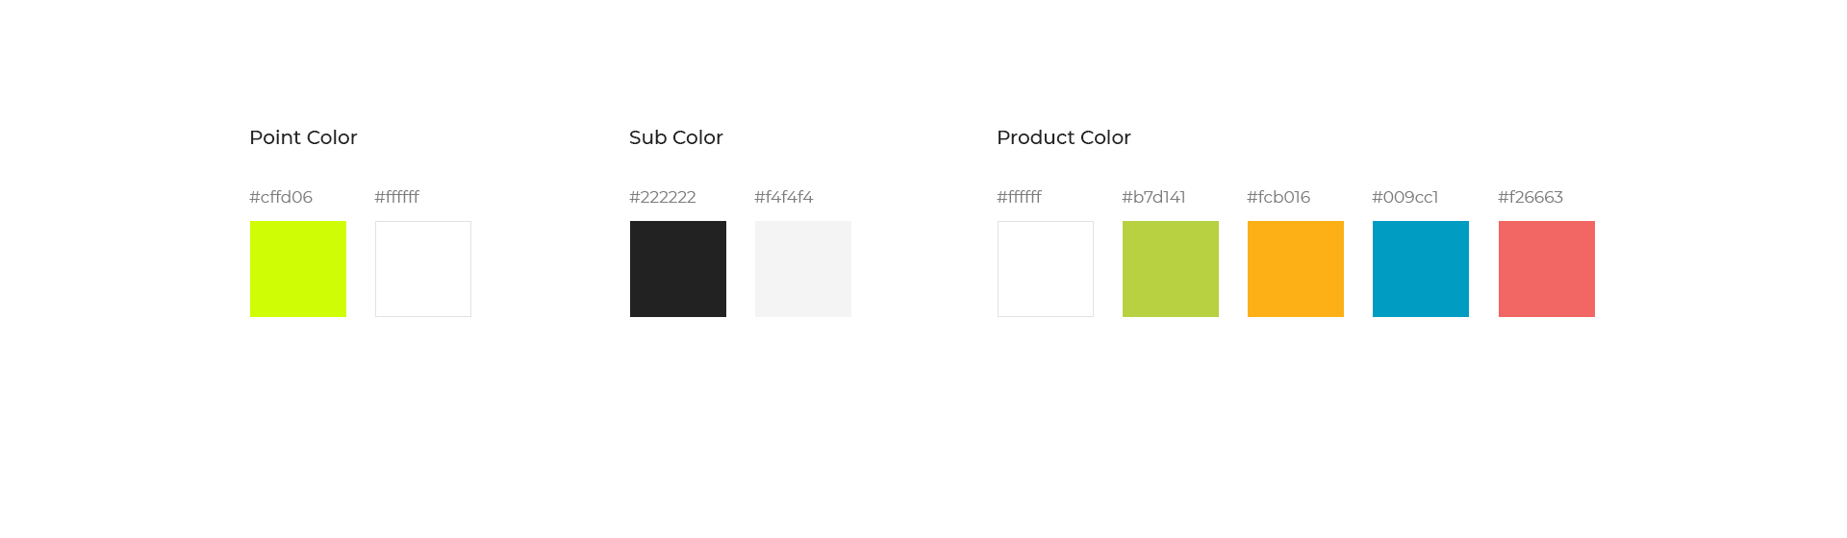
Task: Click the Point Color heading
Action: click(x=303, y=137)
